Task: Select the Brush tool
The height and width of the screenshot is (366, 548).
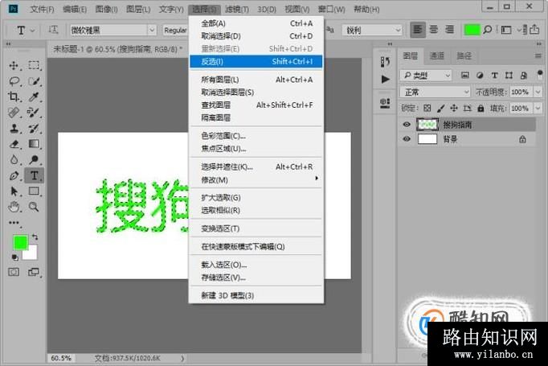Action: pyautogui.click(x=34, y=113)
